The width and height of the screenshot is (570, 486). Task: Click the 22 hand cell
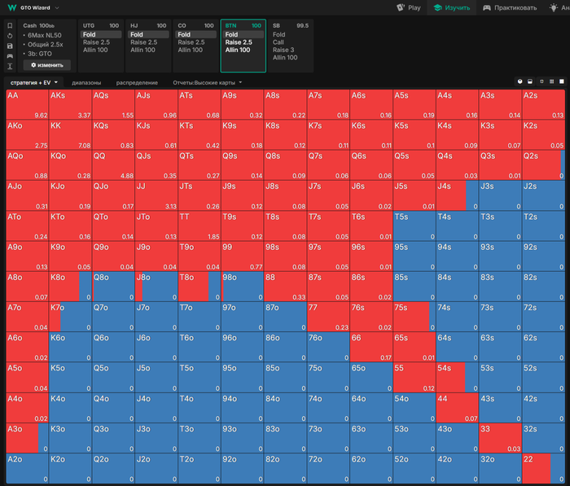coord(543,468)
